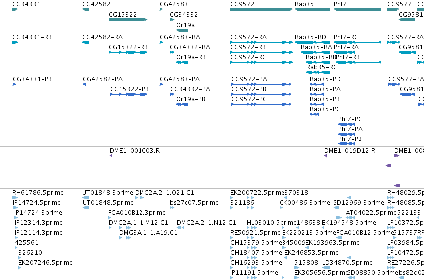Click cDNA label DMG2A.2_1.N12.C1

point(206,223)
